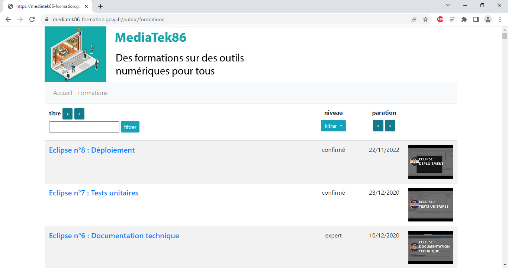This screenshot has height=268, width=508.
Task: Click the Eclipse Tests unitaires thumbnail
Action: 431,205
